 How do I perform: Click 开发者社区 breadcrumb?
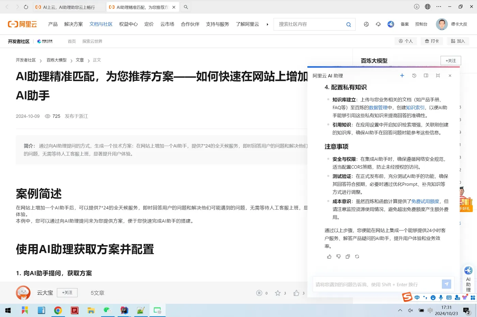point(26,60)
